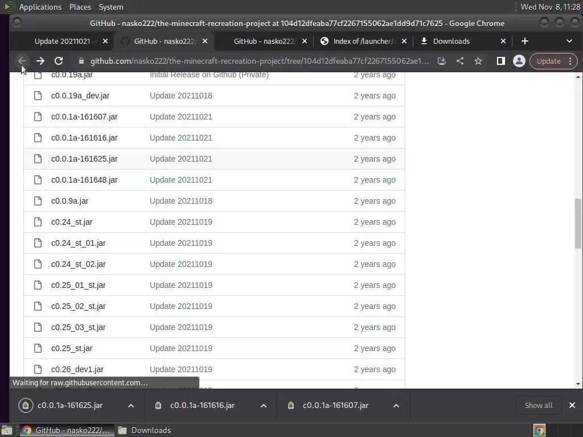Open downloaded c0.0.1a-161607.jar item

335,405
